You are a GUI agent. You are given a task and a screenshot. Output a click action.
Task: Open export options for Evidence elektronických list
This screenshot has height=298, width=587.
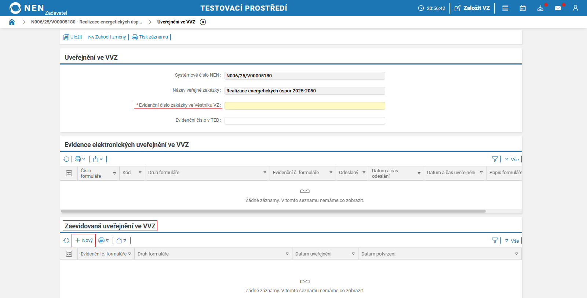click(98, 159)
